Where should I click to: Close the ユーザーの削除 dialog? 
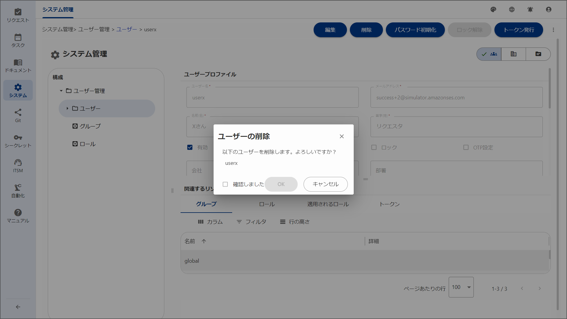342,136
